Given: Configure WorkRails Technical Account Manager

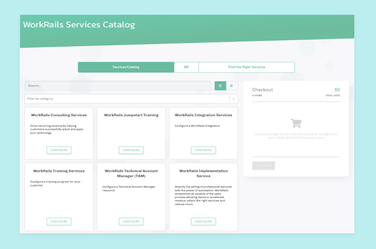Looking at the screenshot, I should pyautogui.click(x=131, y=221).
